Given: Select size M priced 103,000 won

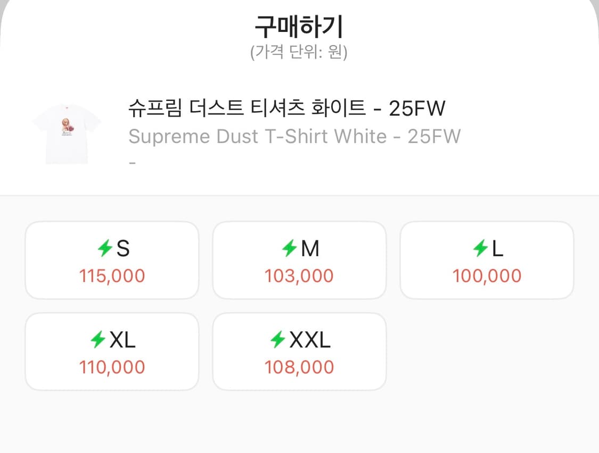Looking at the screenshot, I should [299, 259].
